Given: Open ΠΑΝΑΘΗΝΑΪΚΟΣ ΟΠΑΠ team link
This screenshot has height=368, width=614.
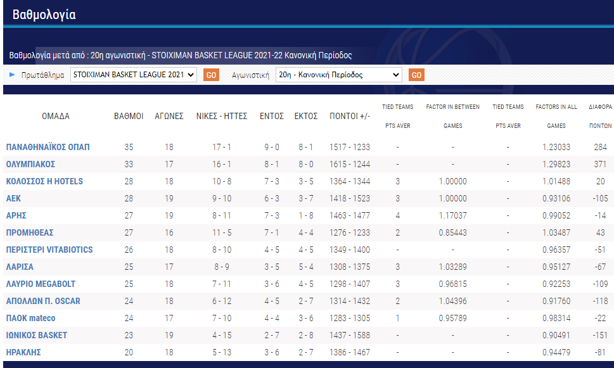Looking at the screenshot, I should tap(49, 147).
